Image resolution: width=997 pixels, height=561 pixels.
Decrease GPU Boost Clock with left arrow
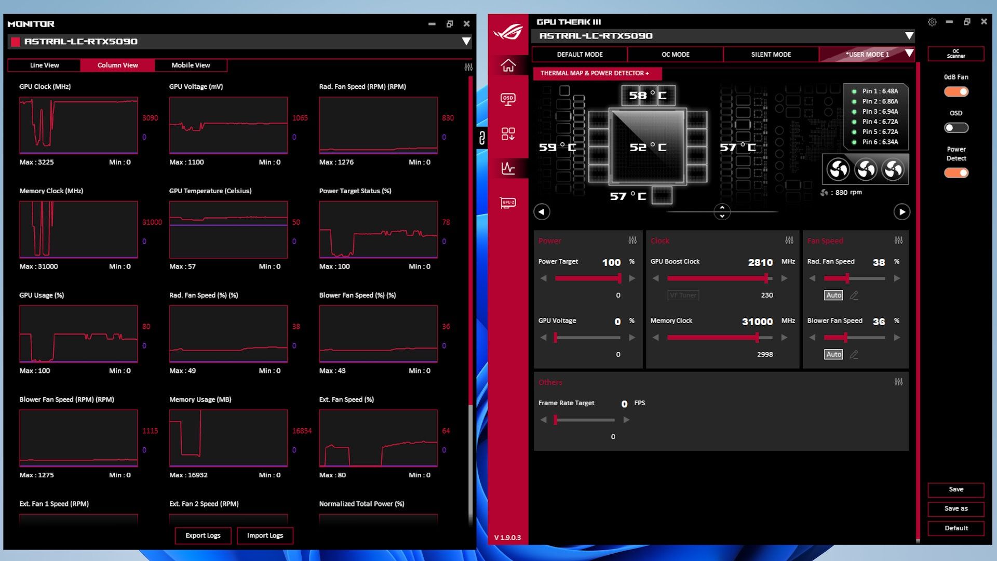[656, 278]
